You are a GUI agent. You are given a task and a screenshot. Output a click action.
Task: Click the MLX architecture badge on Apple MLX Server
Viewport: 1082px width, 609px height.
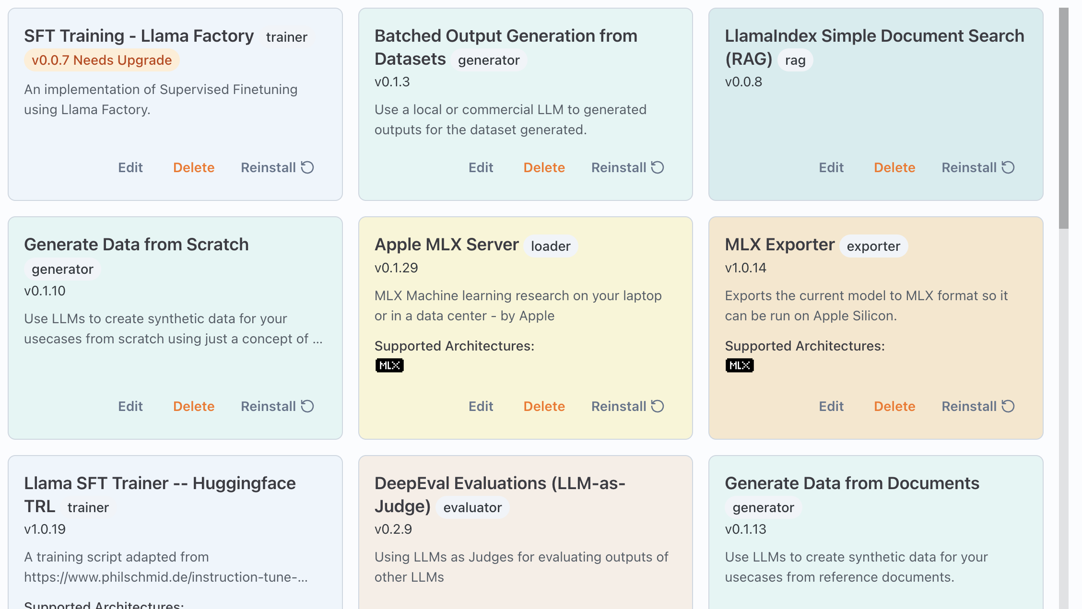click(x=389, y=365)
